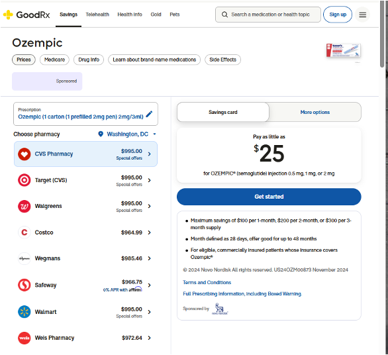Click the medication search field
Image resolution: width=388 pixels, height=355 pixels.
tap(268, 15)
